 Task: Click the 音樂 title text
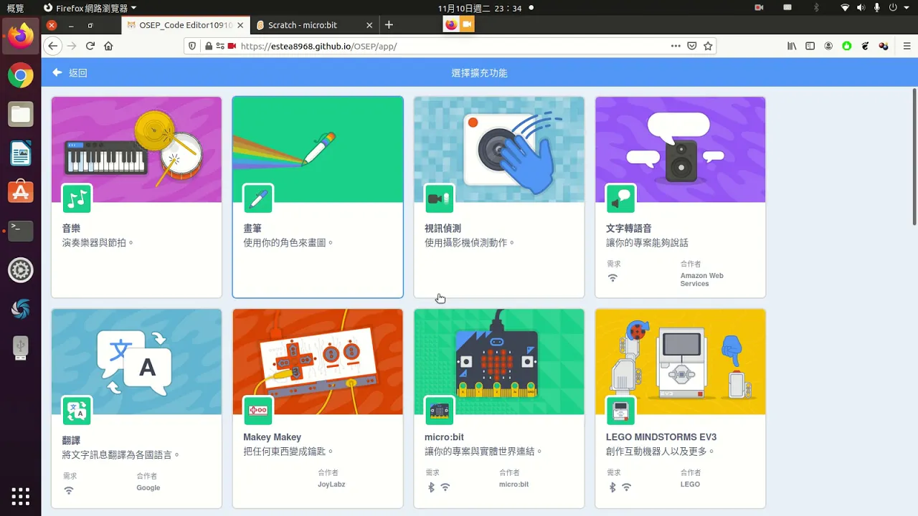tap(71, 229)
